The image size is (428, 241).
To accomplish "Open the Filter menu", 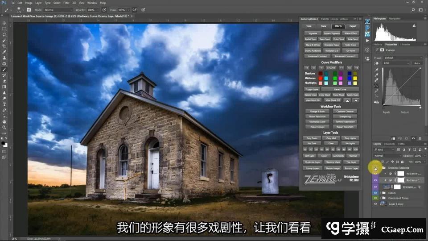I will (66, 3).
